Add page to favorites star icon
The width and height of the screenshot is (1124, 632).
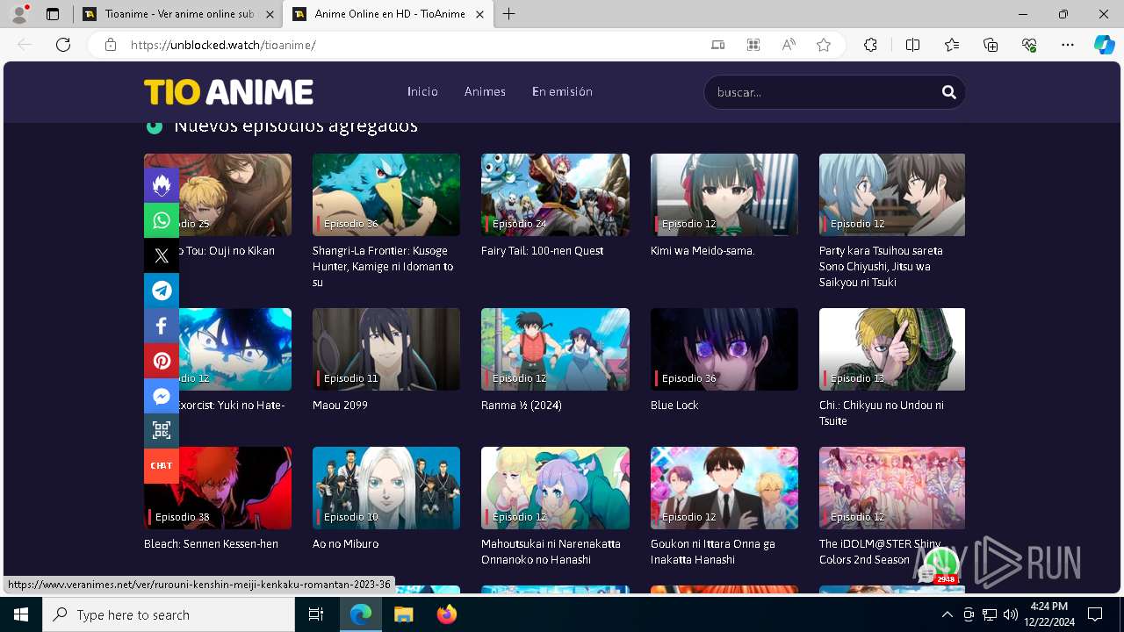(823, 45)
